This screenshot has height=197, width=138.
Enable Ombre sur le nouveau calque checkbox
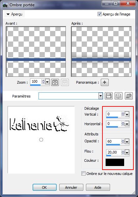(x=83, y=174)
